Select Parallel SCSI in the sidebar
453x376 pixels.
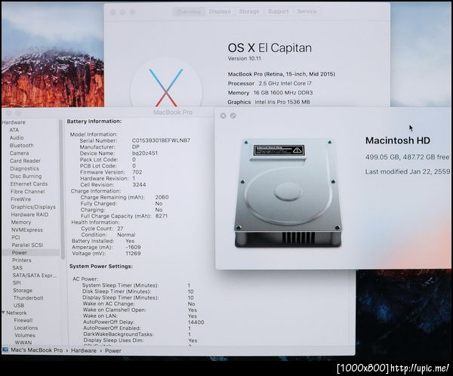(x=27, y=245)
